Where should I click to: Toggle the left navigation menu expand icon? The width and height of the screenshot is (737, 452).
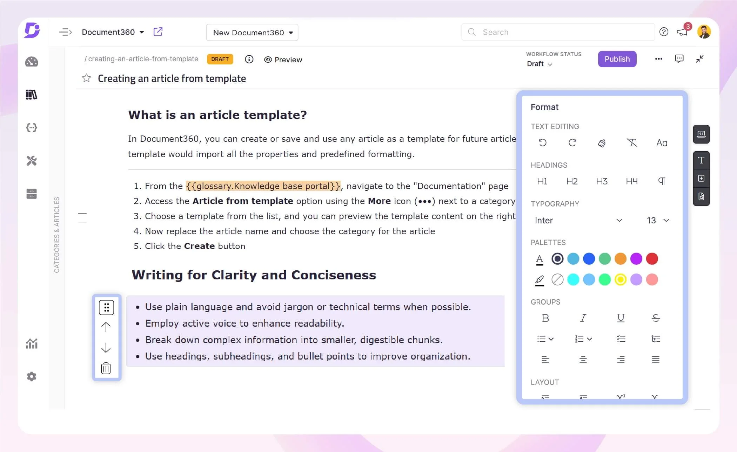(65, 32)
